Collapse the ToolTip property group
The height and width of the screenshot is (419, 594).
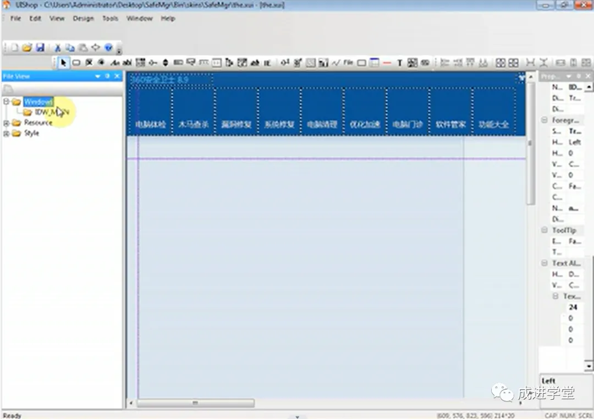544,230
